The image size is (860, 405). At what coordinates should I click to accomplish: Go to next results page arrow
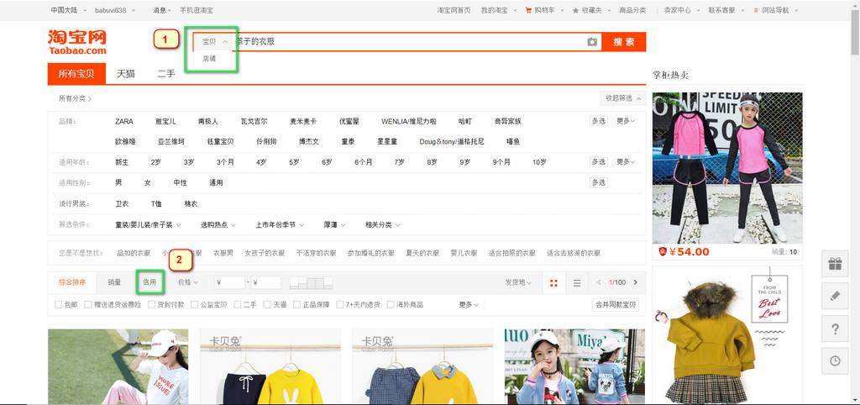[x=636, y=282]
